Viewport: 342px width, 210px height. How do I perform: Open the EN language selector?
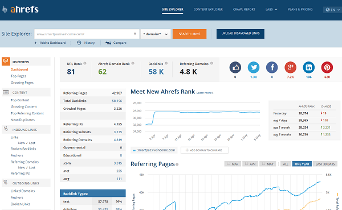(333, 10)
